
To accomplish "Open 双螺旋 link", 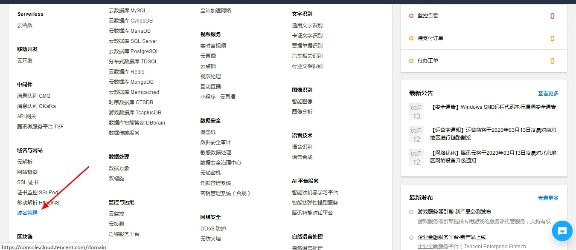I will 116,179.
